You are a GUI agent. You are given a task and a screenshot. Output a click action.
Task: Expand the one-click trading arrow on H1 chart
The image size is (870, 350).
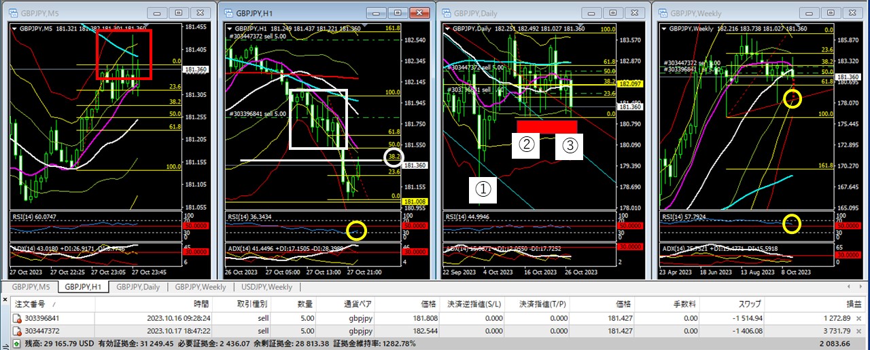229,28
